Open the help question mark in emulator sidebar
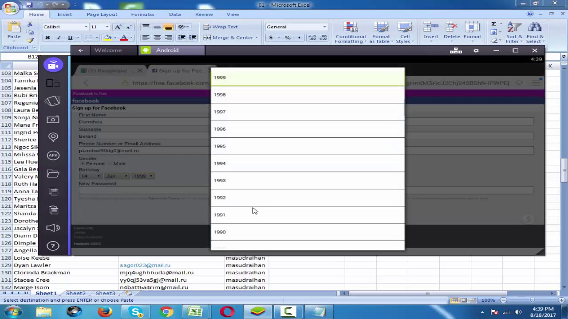 [53, 246]
